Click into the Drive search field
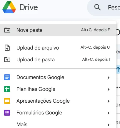The width and height of the screenshot is (120, 128). pos(104,7)
